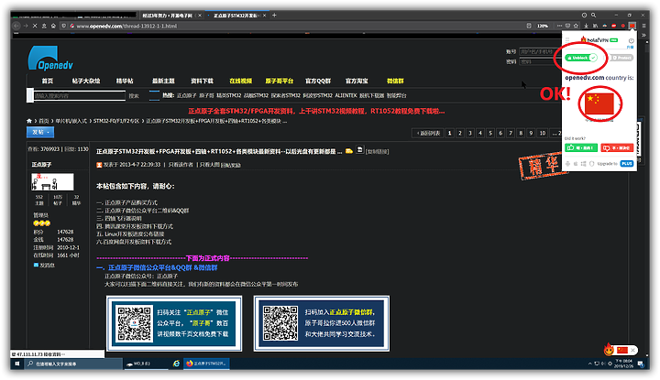The height and width of the screenshot is (380, 660).
Task: Click 帖子大杂烩 in forum navigation
Action: 86,81
